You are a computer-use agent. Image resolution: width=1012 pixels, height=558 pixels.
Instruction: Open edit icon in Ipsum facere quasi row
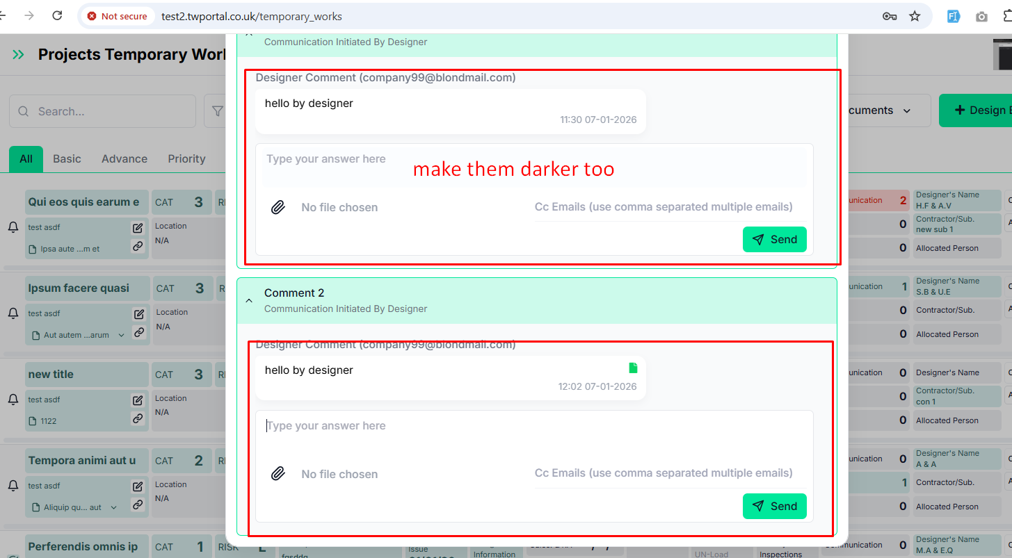click(x=138, y=314)
